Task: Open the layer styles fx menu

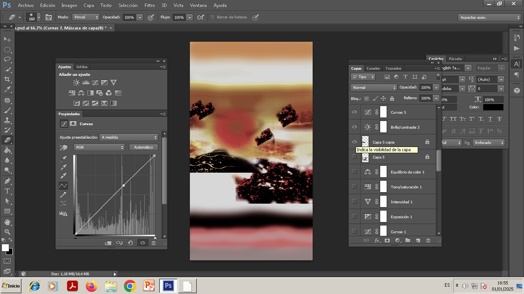Action: click(x=377, y=240)
